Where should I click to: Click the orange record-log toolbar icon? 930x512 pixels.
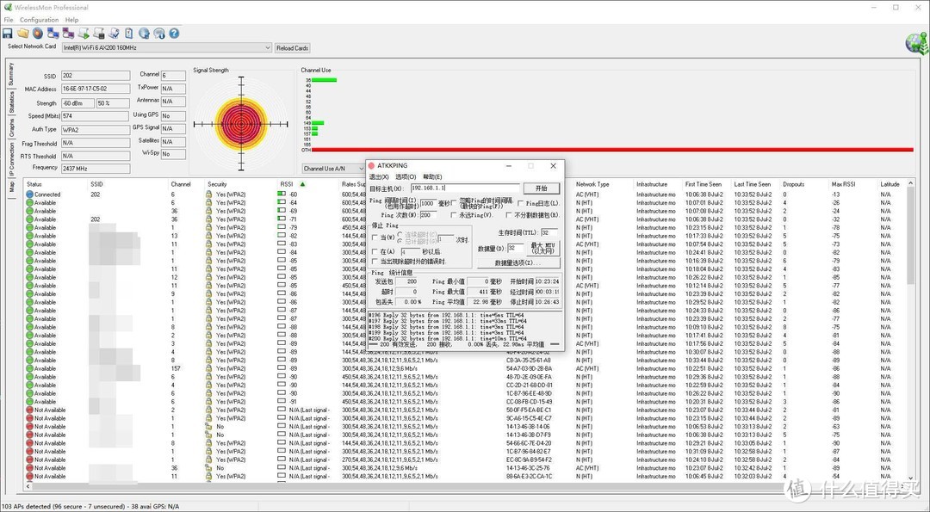pos(38,34)
